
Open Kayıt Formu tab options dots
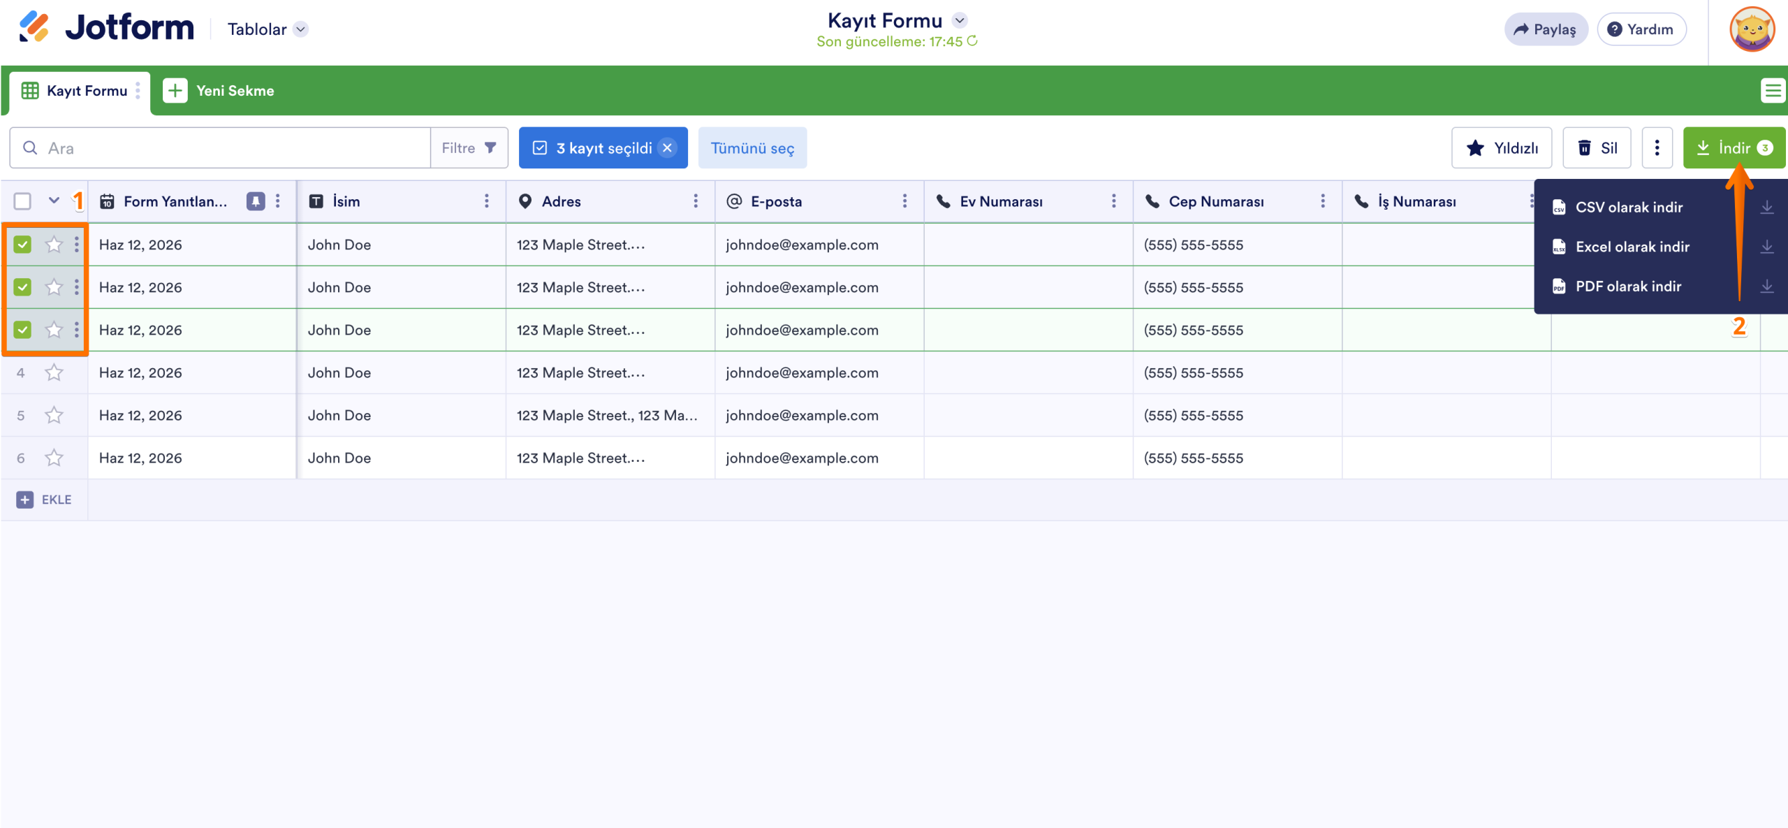tap(138, 91)
